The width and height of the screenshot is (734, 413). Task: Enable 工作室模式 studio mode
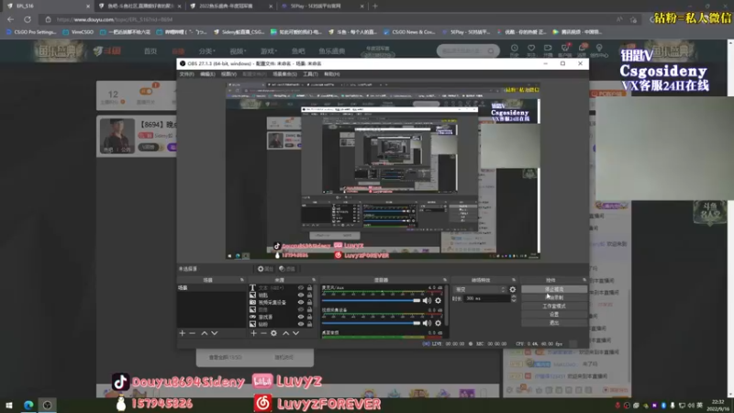[x=554, y=307]
